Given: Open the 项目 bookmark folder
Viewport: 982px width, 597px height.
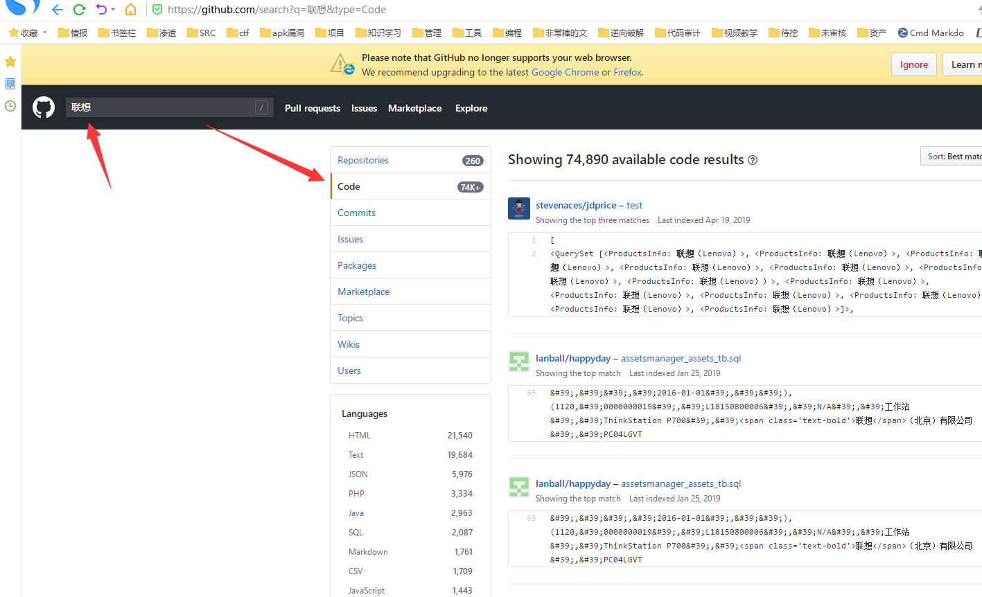Looking at the screenshot, I should [330, 33].
